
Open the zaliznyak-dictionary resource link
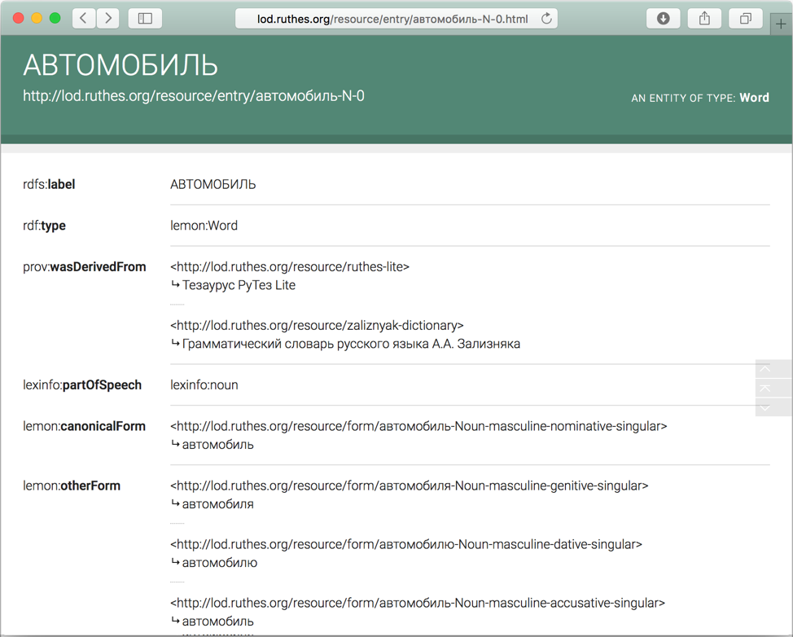317,325
